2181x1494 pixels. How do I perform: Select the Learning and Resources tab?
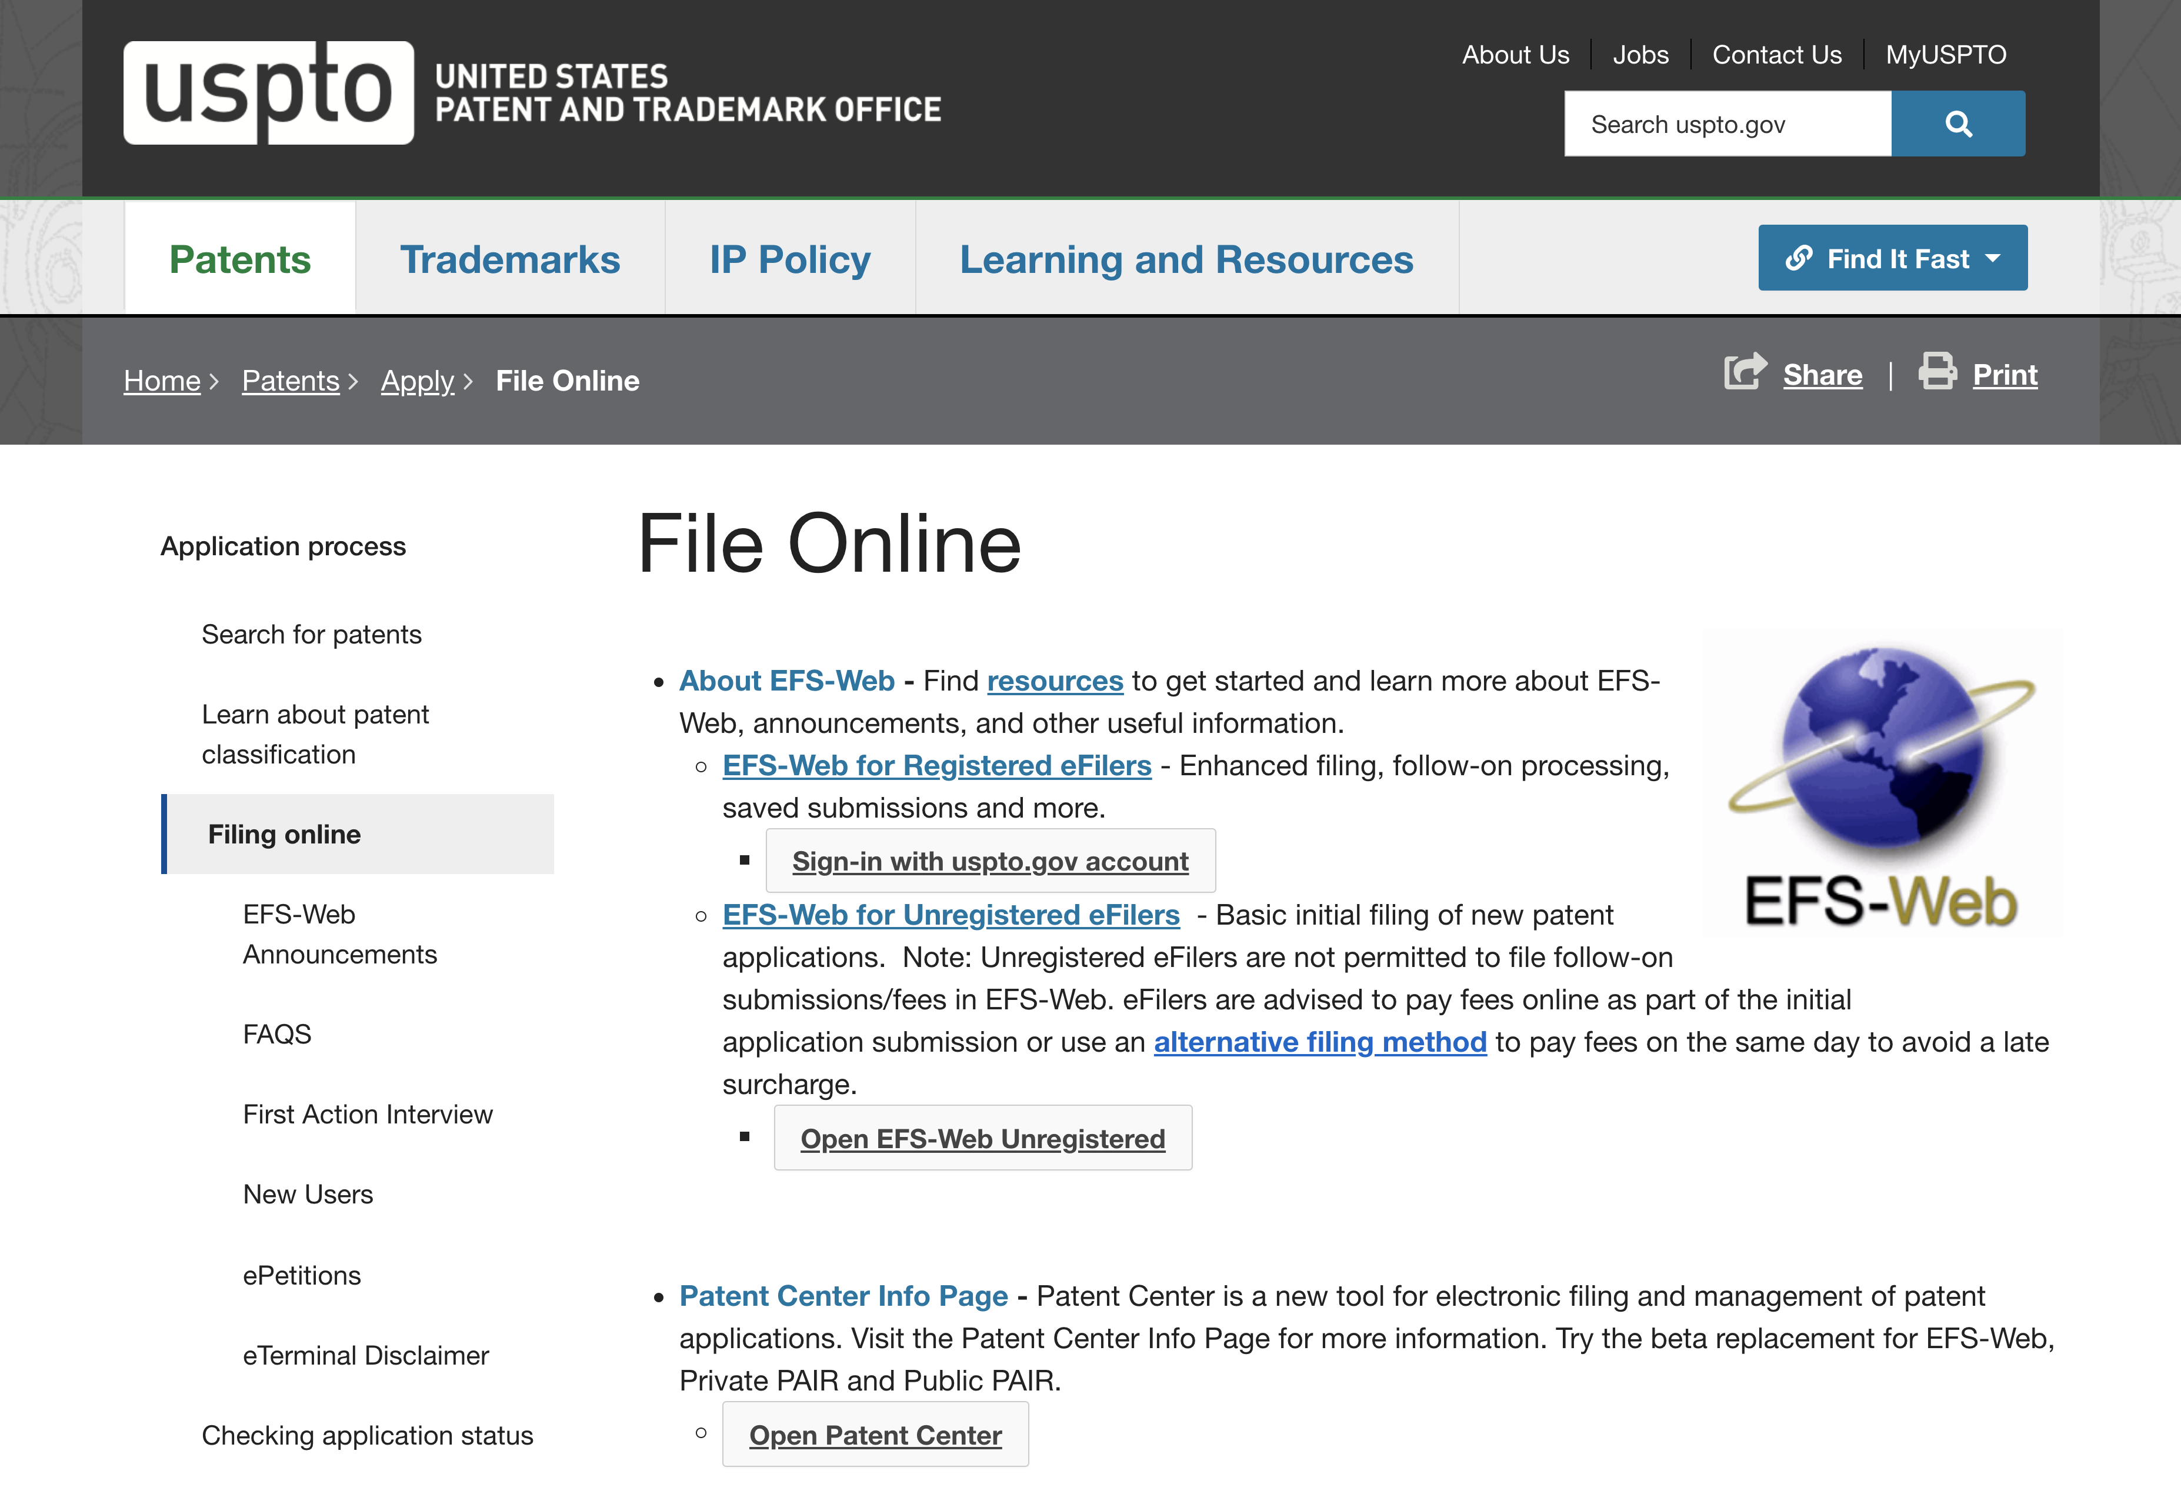pos(1186,259)
